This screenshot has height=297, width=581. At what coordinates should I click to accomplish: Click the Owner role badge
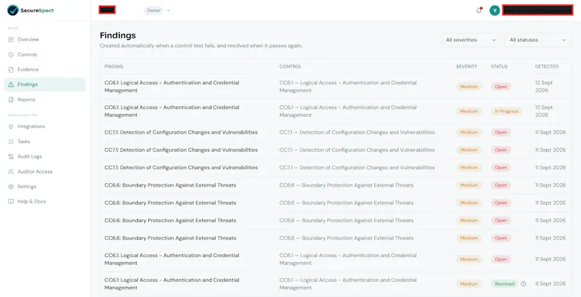pyautogui.click(x=153, y=10)
